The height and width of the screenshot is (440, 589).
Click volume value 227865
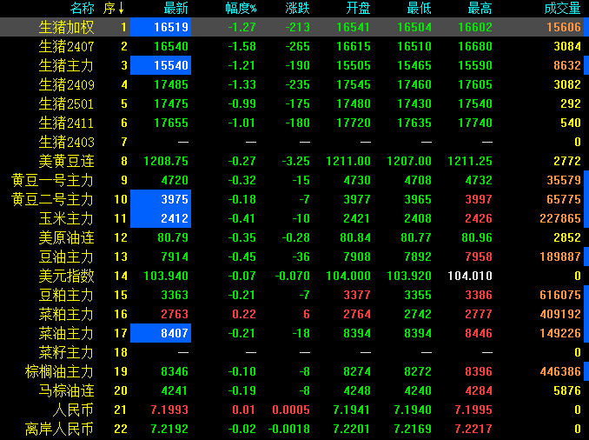pyautogui.click(x=560, y=218)
